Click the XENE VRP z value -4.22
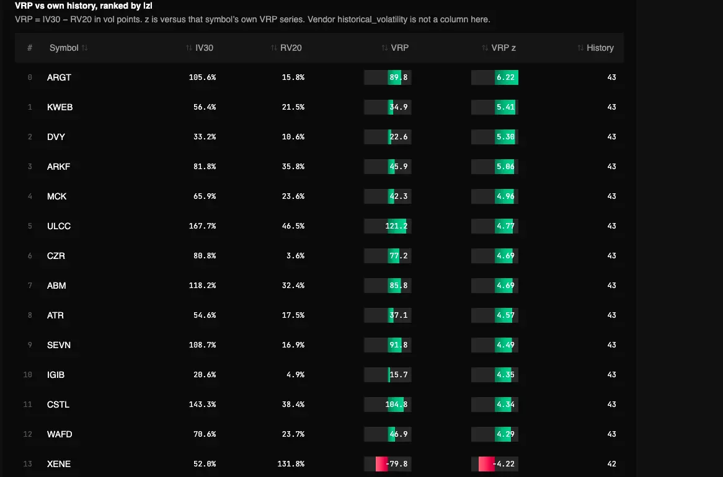The width and height of the screenshot is (723, 477). point(503,463)
